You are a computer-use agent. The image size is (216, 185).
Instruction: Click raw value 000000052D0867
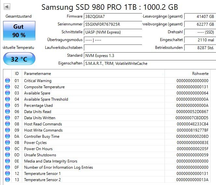(x=192, y=112)
